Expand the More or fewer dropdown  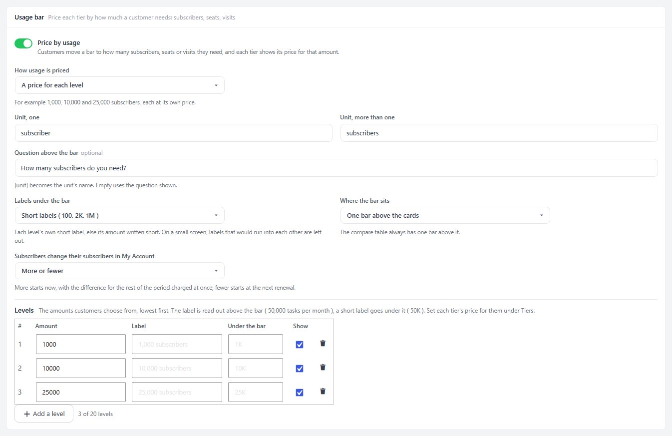tap(119, 271)
